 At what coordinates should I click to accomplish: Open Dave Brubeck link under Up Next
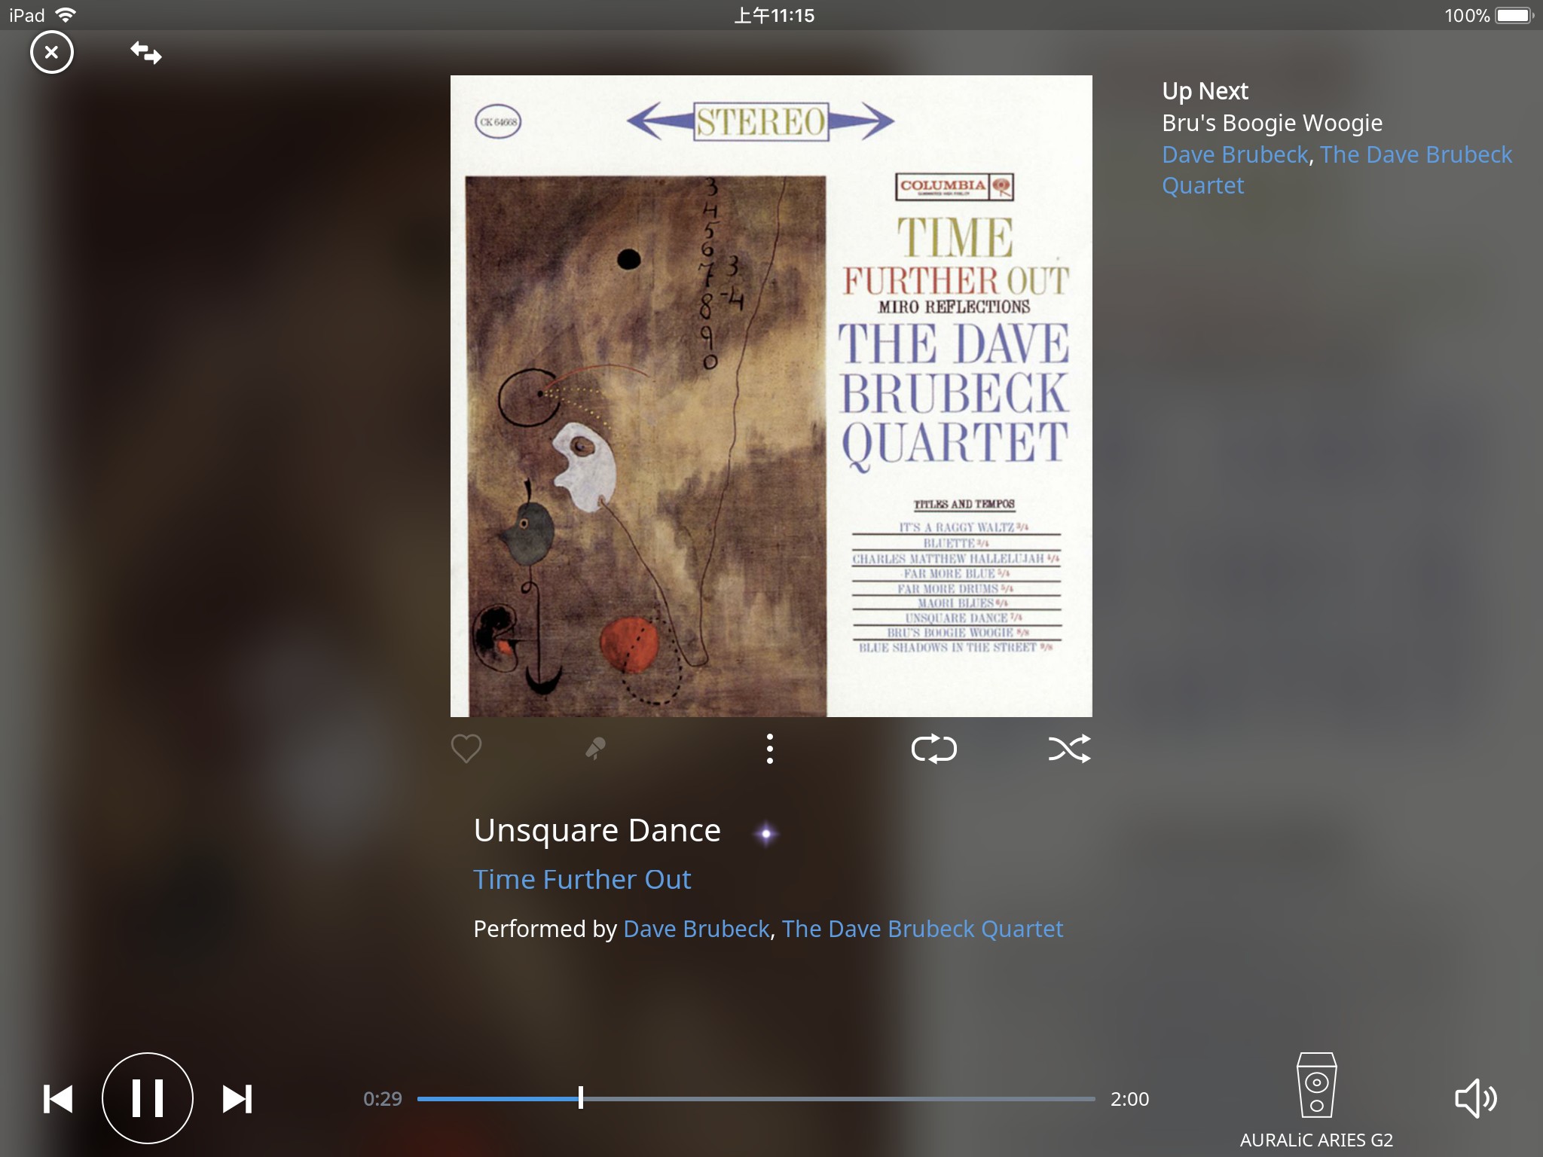point(1235,154)
